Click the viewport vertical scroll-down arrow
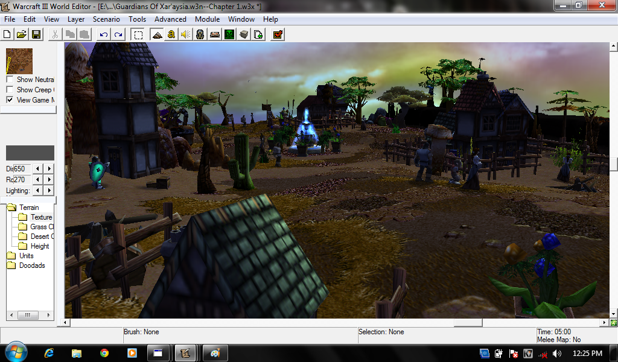This screenshot has height=362, width=618. tap(614, 314)
